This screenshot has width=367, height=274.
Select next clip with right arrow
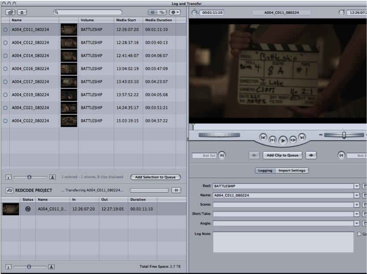311,155
